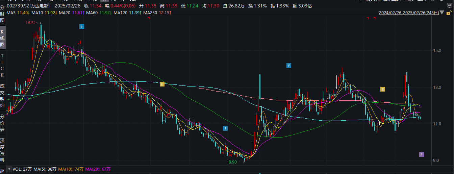Click the VOL indicator question mark icon
The width and height of the screenshot is (454, 174).
pyautogui.click(x=9, y=169)
